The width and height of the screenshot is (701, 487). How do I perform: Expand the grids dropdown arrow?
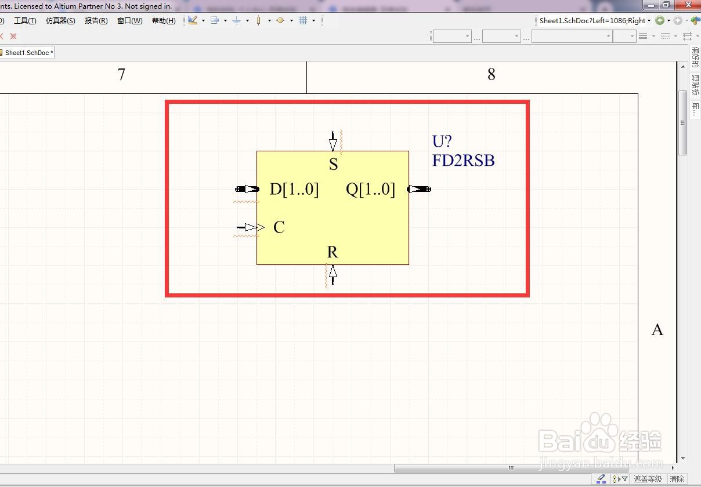point(313,21)
